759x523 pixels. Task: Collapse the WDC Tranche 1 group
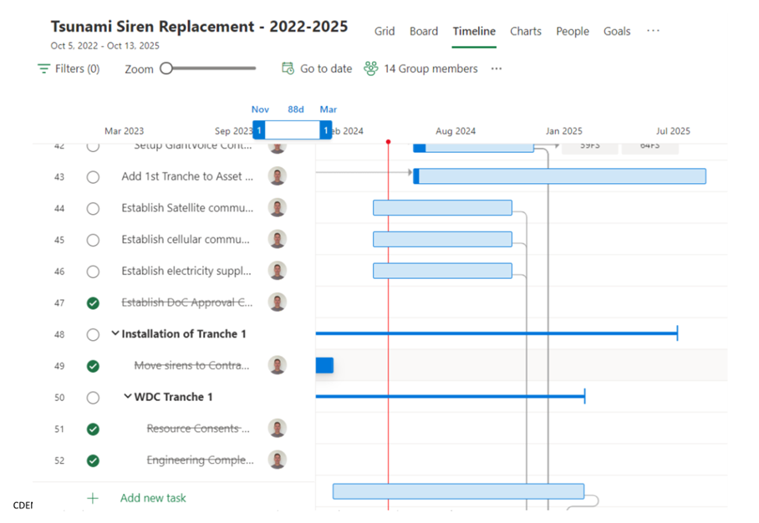click(127, 396)
